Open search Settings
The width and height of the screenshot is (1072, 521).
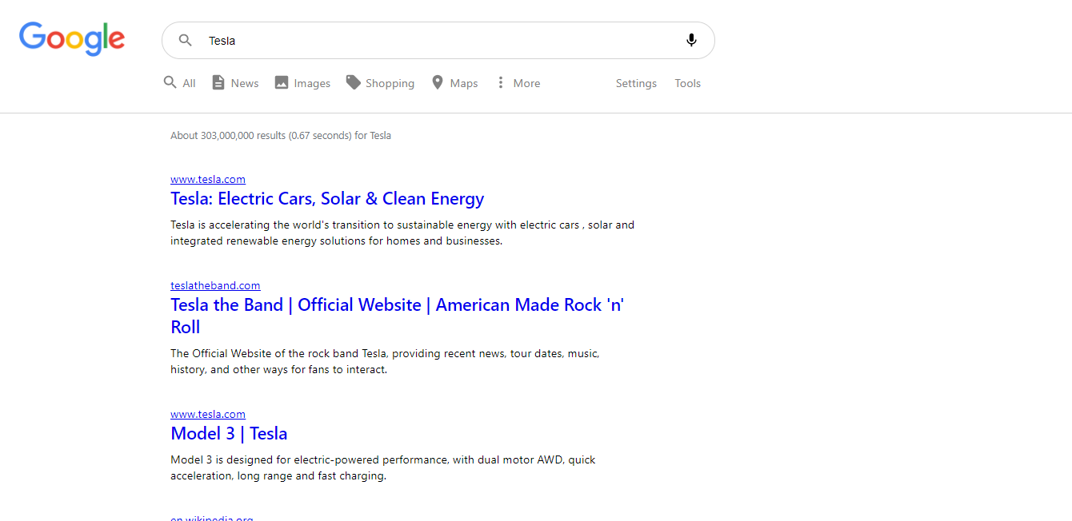pyautogui.click(x=636, y=83)
